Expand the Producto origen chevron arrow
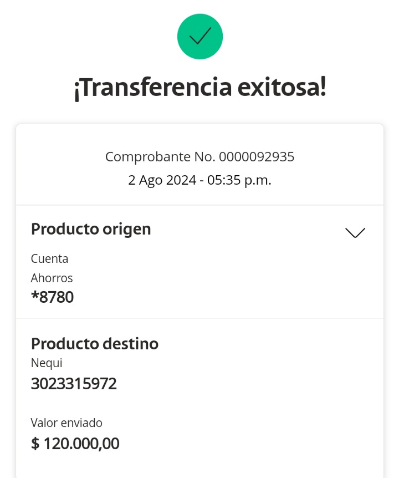This screenshot has height=478, width=399. [355, 232]
